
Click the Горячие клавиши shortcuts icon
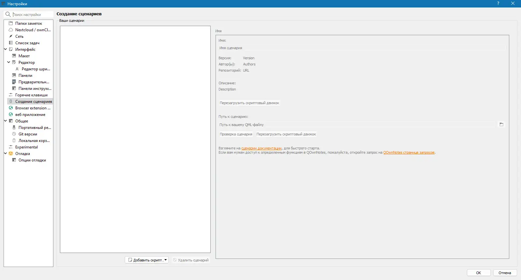(x=11, y=95)
